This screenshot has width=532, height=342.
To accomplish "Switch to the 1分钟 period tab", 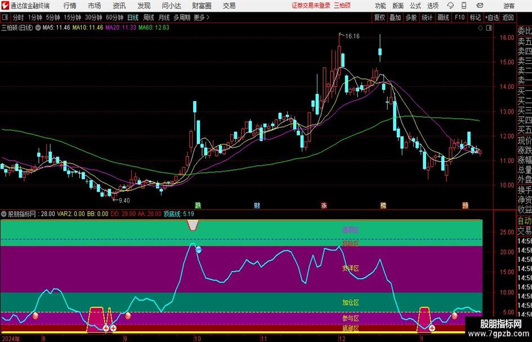I will tap(35, 17).
